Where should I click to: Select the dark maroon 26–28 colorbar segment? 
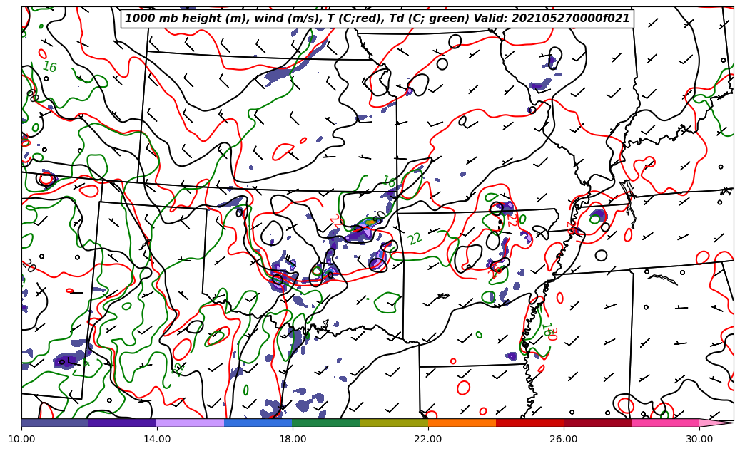coord(597,423)
